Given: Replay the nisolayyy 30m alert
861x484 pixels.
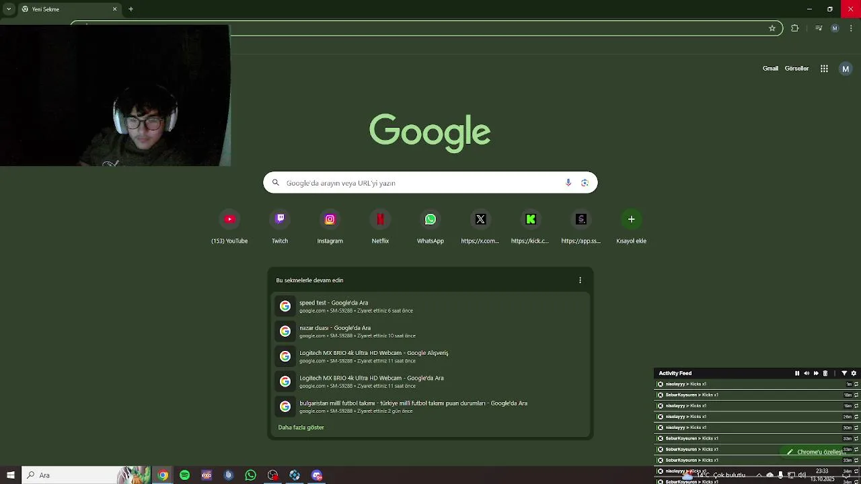Looking at the screenshot, I should pos(856,428).
